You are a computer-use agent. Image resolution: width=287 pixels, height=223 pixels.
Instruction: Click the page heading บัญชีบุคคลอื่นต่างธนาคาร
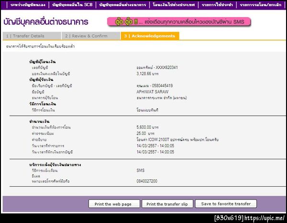click(x=46, y=22)
